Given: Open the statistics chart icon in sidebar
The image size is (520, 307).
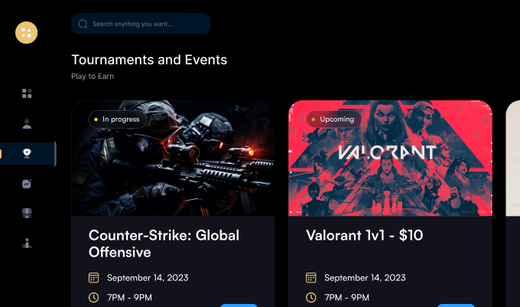Looking at the screenshot, I should click(x=27, y=184).
